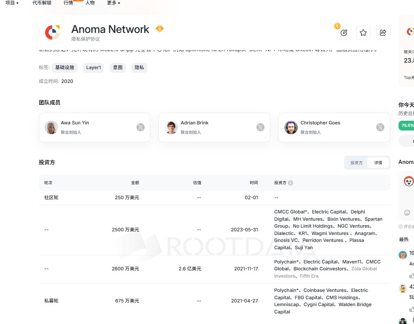
Task: Open Christopher Goes' X profile icon
Action: (x=380, y=127)
